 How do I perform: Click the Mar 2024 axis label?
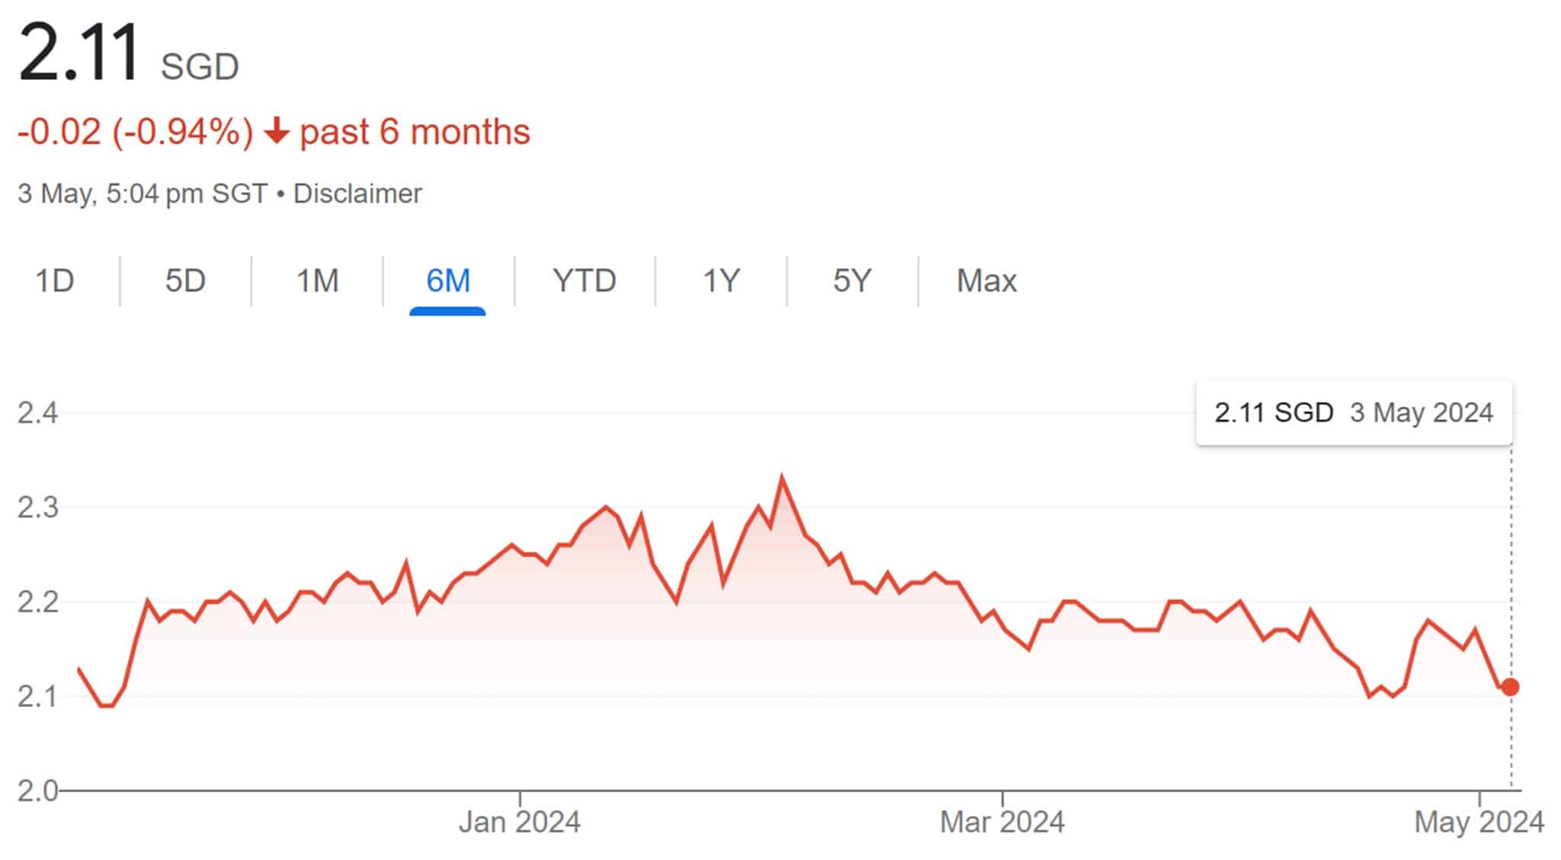click(1002, 823)
